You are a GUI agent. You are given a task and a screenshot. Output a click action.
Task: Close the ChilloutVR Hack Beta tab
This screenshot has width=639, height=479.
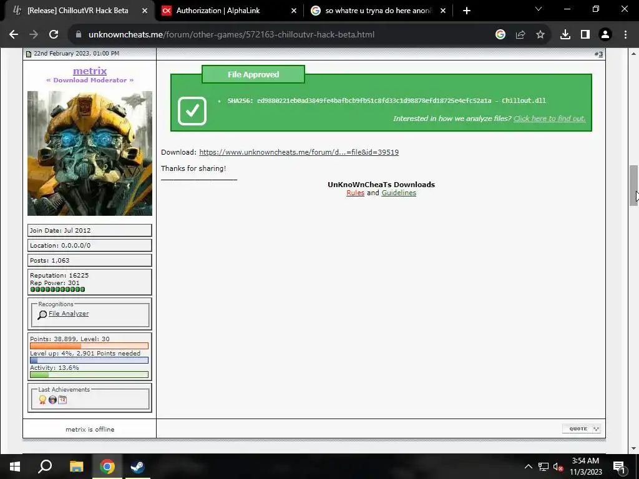click(x=145, y=11)
